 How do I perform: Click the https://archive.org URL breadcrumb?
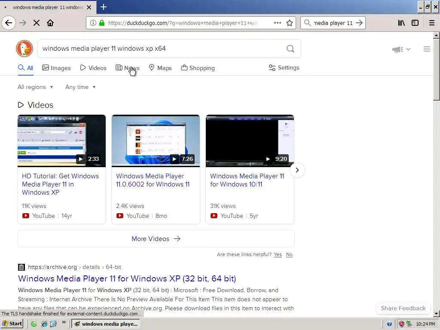tap(52, 267)
